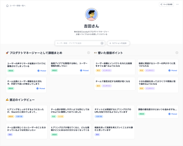Open the three-dots more options menu

(178, 4)
